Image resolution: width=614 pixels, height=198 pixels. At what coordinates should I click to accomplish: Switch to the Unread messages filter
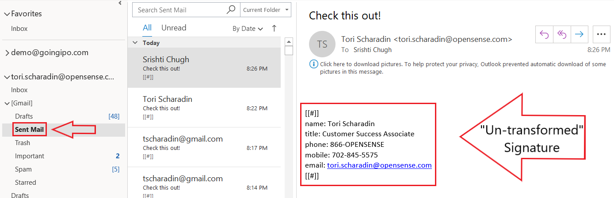click(x=174, y=28)
